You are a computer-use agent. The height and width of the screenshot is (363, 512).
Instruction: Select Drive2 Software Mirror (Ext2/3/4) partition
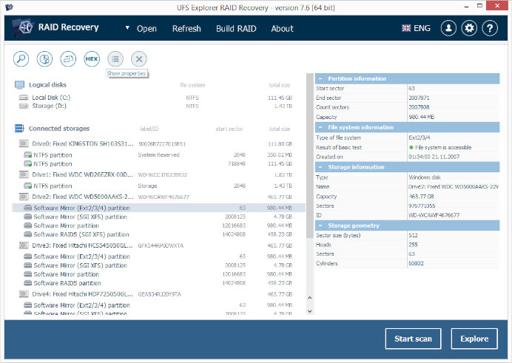coord(158,208)
